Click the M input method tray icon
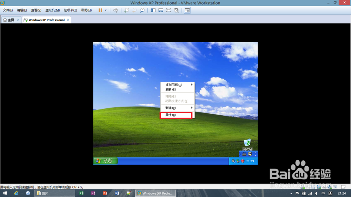 [330, 193]
